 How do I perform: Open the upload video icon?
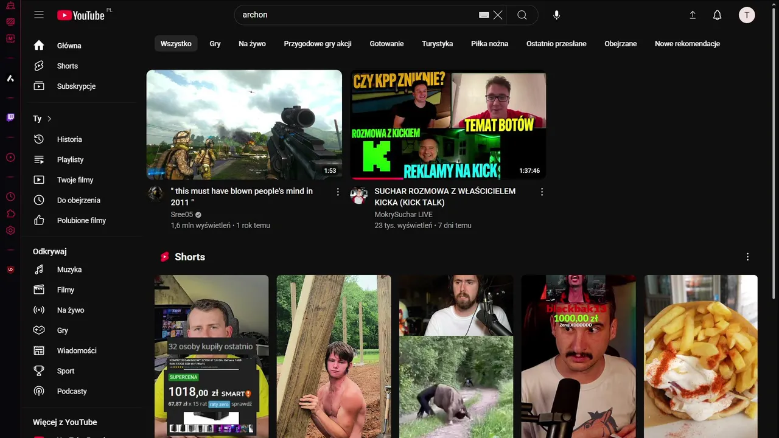pyautogui.click(x=693, y=15)
